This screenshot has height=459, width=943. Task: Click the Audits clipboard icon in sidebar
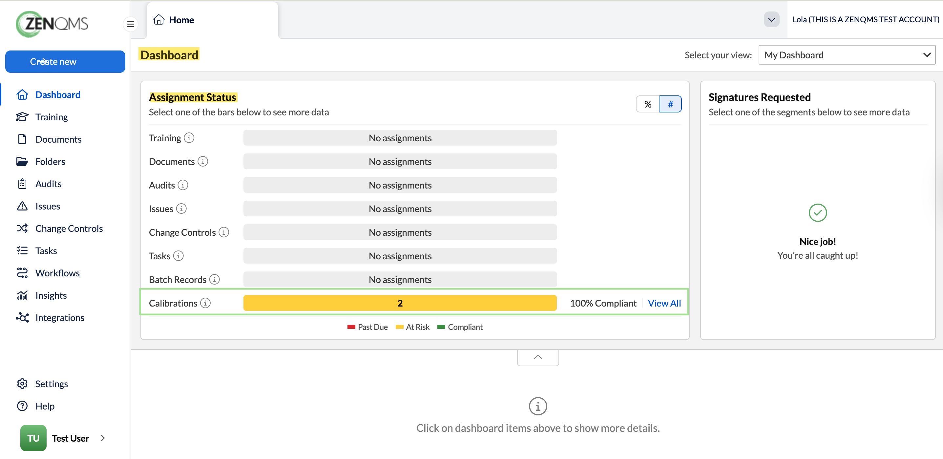tap(22, 184)
